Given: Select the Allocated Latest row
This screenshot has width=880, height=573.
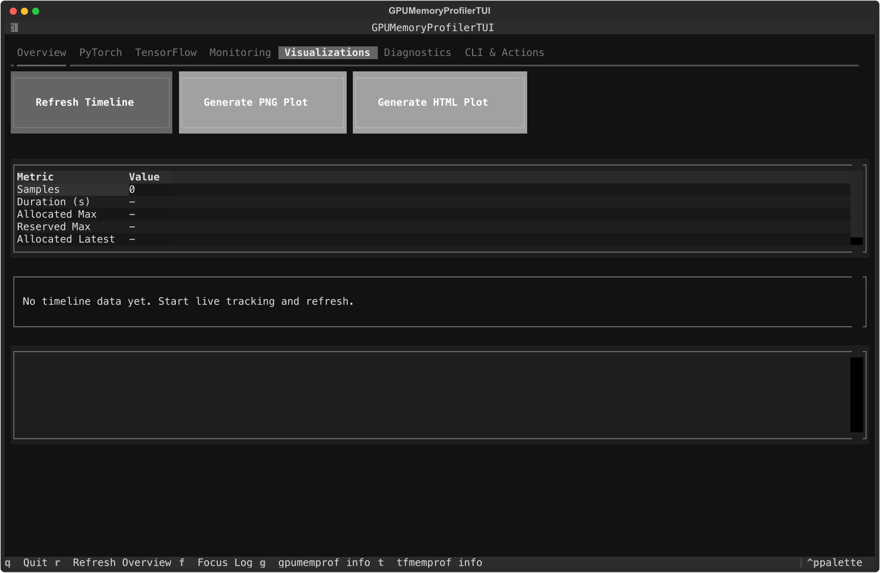Looking at the screenshot, I should (x=433, y=239).
